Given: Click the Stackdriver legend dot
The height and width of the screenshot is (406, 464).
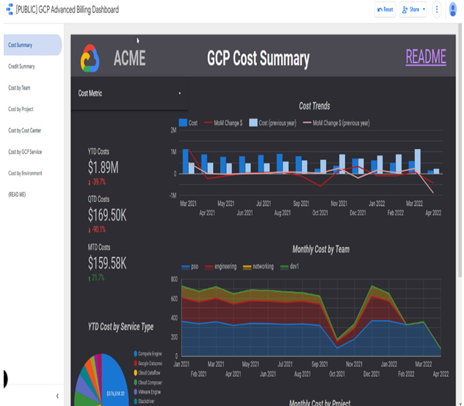Looking at the screenshot, I should point(136,402).
